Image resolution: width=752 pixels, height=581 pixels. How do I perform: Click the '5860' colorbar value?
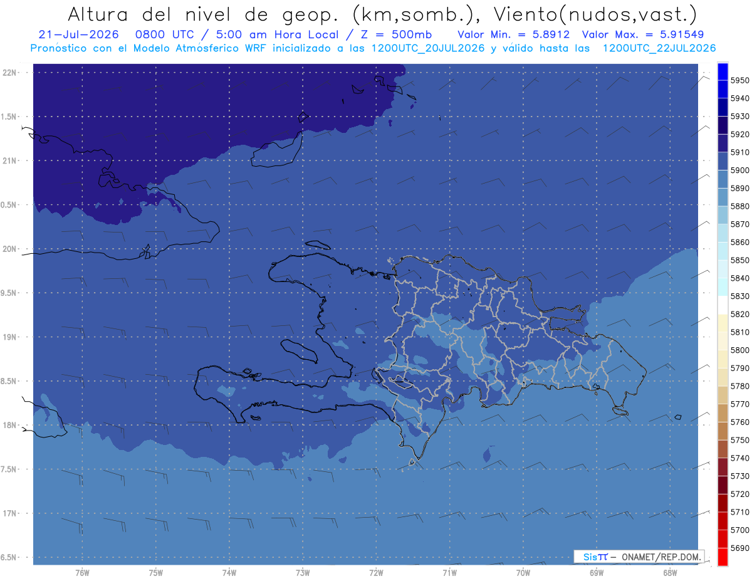pos(739,242)
